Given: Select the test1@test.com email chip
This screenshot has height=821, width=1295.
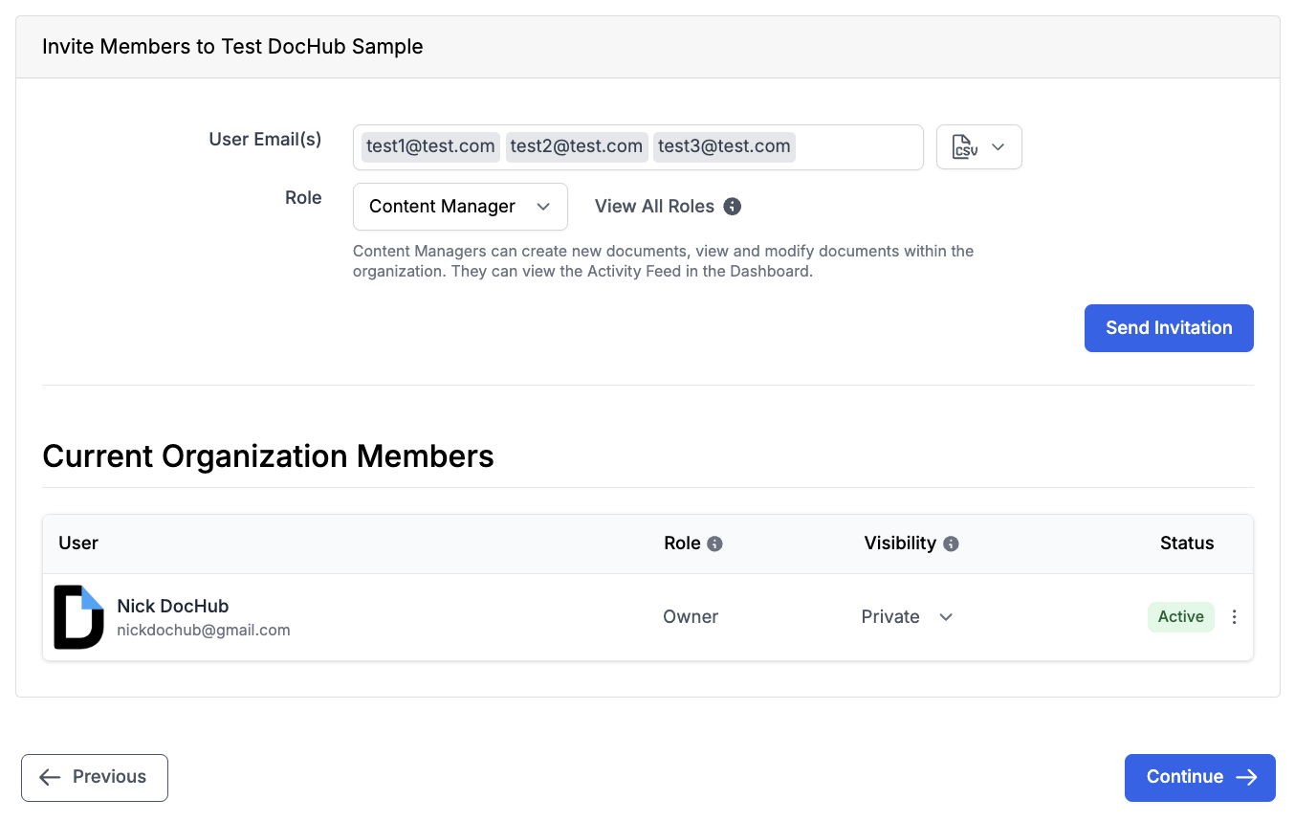Looking at the screenshot, I should coord(430,146).
